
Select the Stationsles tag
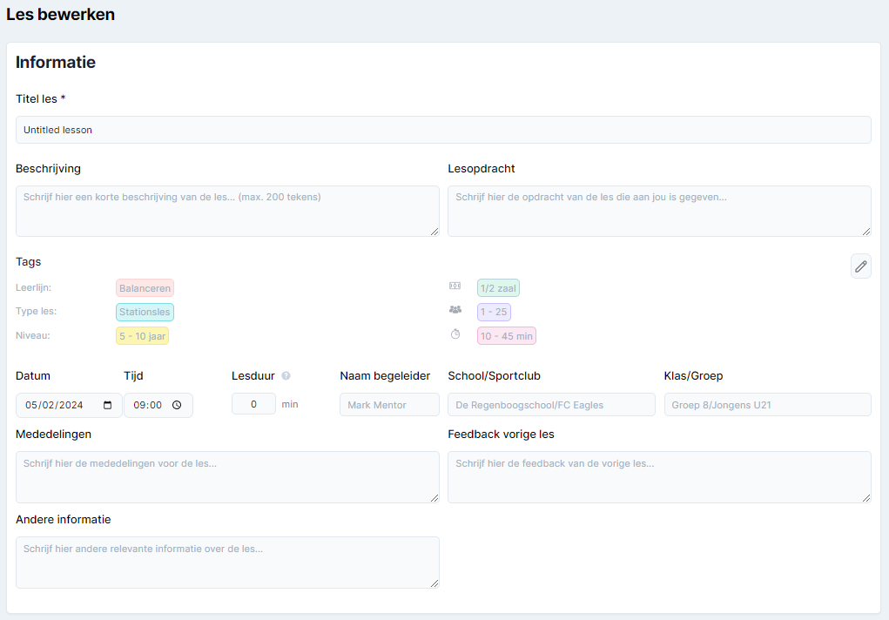tap(145, 312)
